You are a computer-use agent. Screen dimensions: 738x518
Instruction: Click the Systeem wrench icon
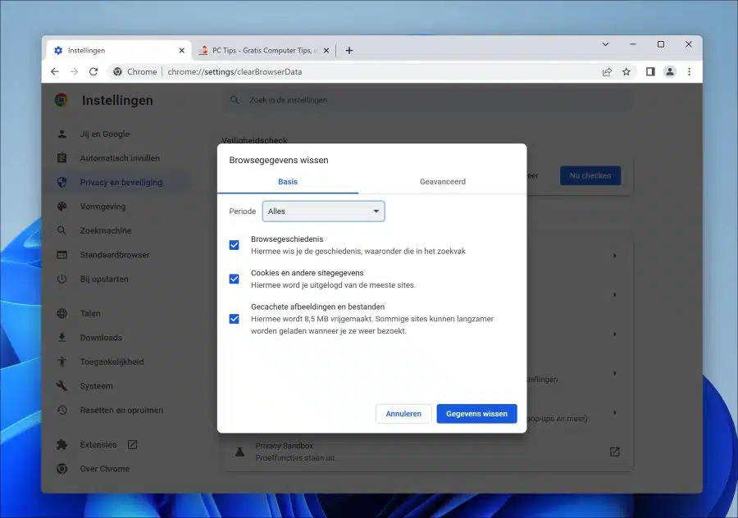tap(61, 386)
